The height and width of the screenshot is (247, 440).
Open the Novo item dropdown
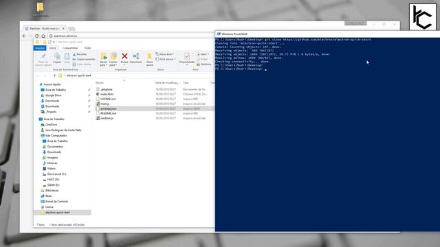[x=165, y=54]
